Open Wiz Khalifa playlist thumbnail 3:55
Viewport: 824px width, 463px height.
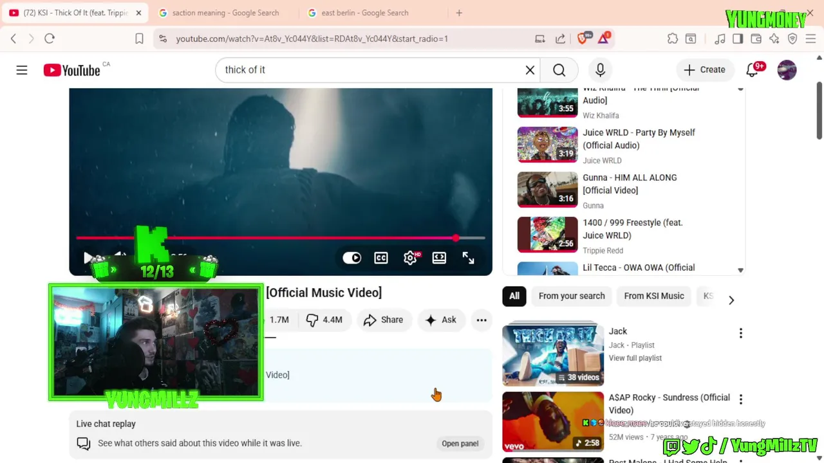(548, 103)
